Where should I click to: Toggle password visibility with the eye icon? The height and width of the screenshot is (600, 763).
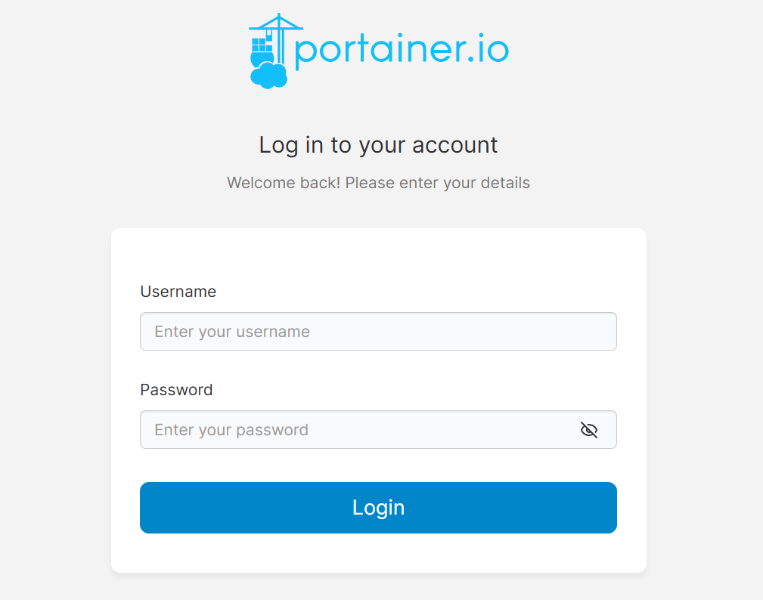tap(588, 430)
